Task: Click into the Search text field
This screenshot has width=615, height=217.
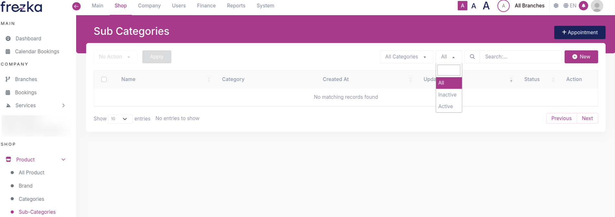Action: (x=520, y=57)
